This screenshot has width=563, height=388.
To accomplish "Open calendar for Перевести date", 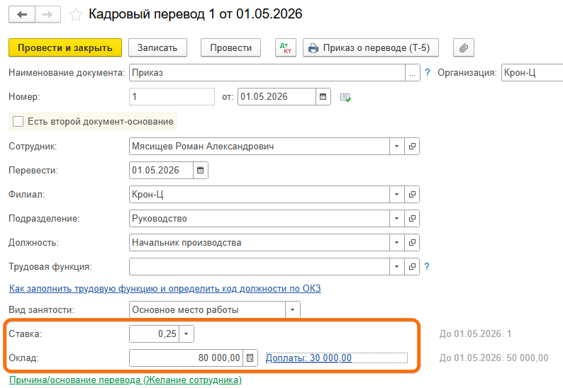I will 201,171.
